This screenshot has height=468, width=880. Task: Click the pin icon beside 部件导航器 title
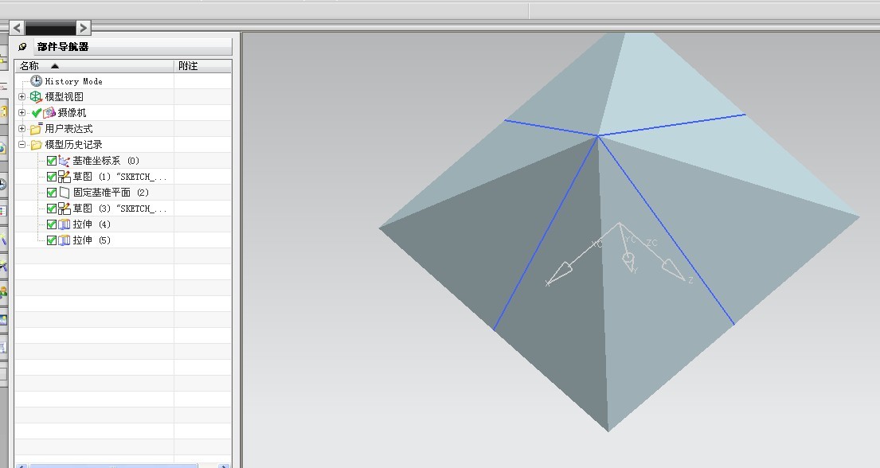point(22,47)
